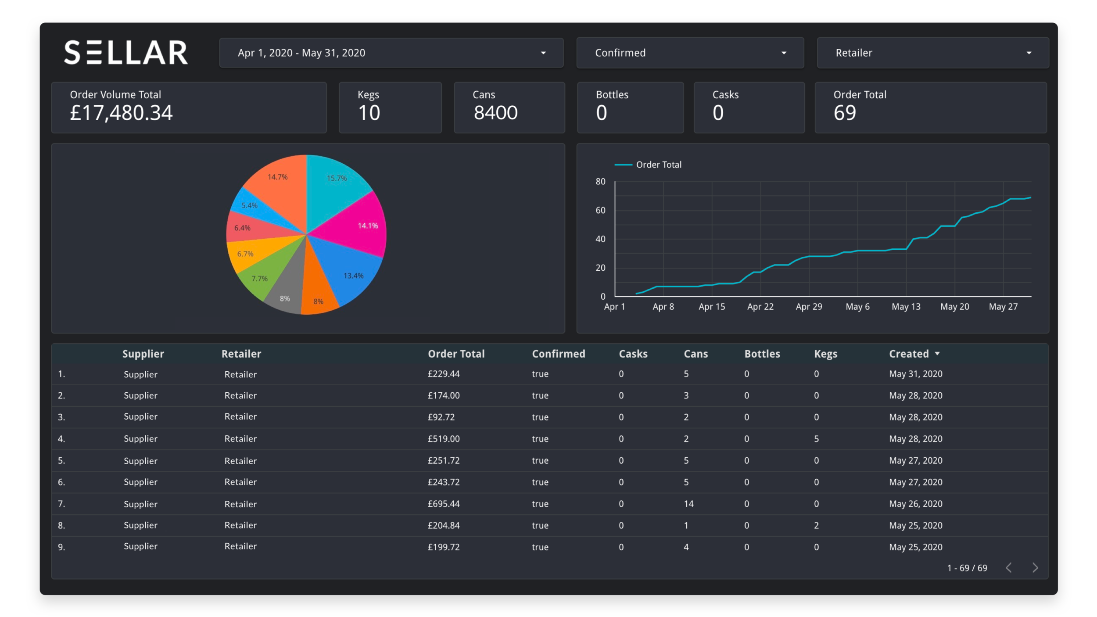The width and height of the screenshot is (1097, 617).
Task: Go to previous table page arrow
Action: coord(1009,568)
